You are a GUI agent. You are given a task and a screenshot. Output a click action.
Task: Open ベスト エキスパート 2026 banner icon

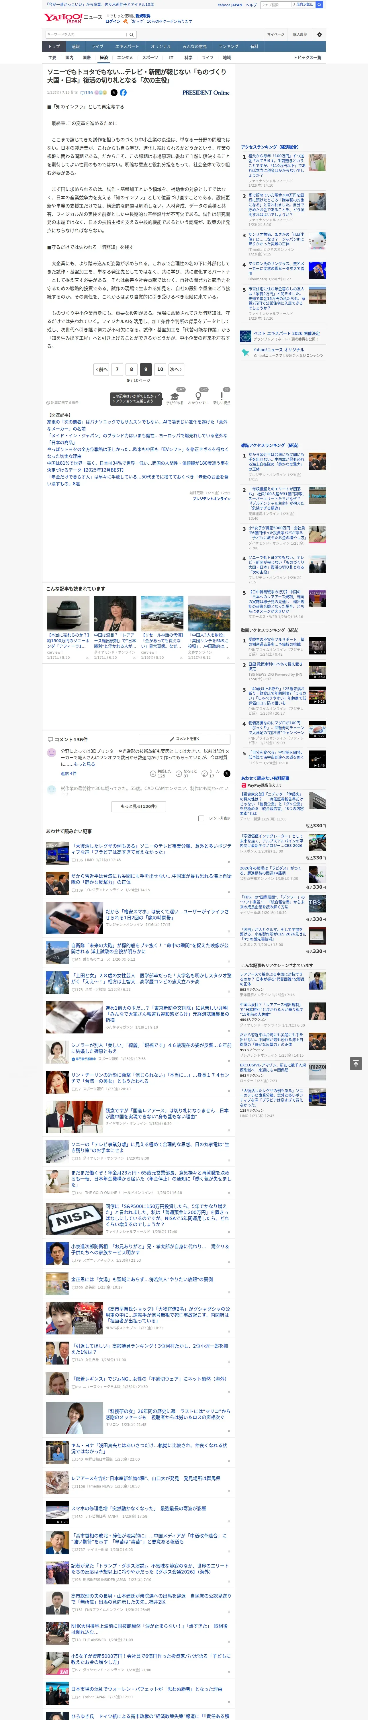coord(246,336)
